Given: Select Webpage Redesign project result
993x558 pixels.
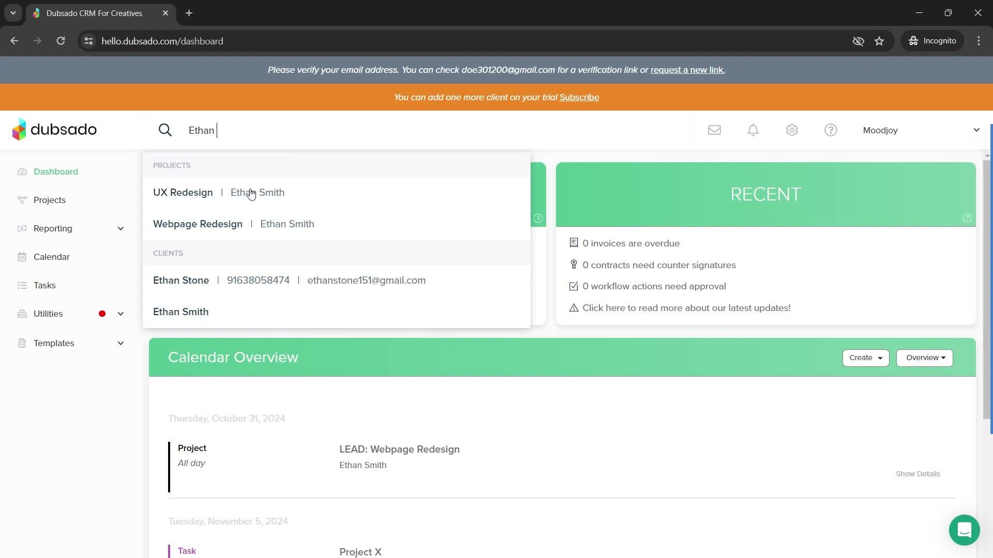Looking at the screenshot, I should pos(337,224).
